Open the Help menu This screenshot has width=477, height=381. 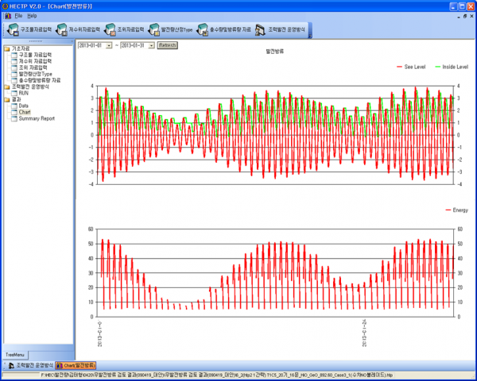click(x=32, y=16)
